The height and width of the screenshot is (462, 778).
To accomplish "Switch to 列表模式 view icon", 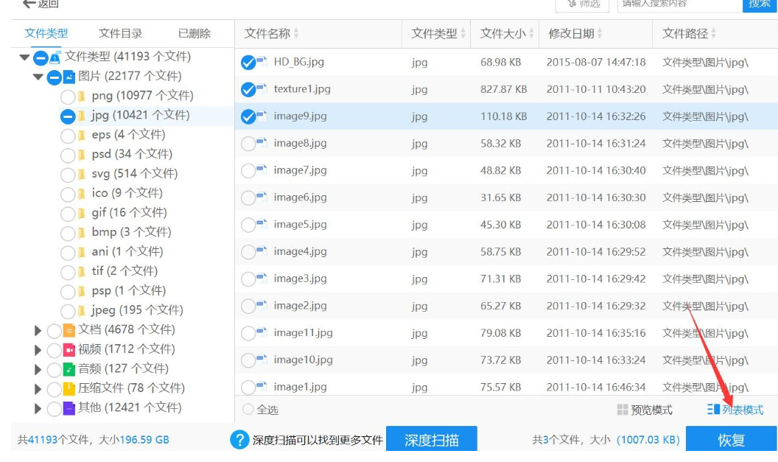I will point(713,410).
